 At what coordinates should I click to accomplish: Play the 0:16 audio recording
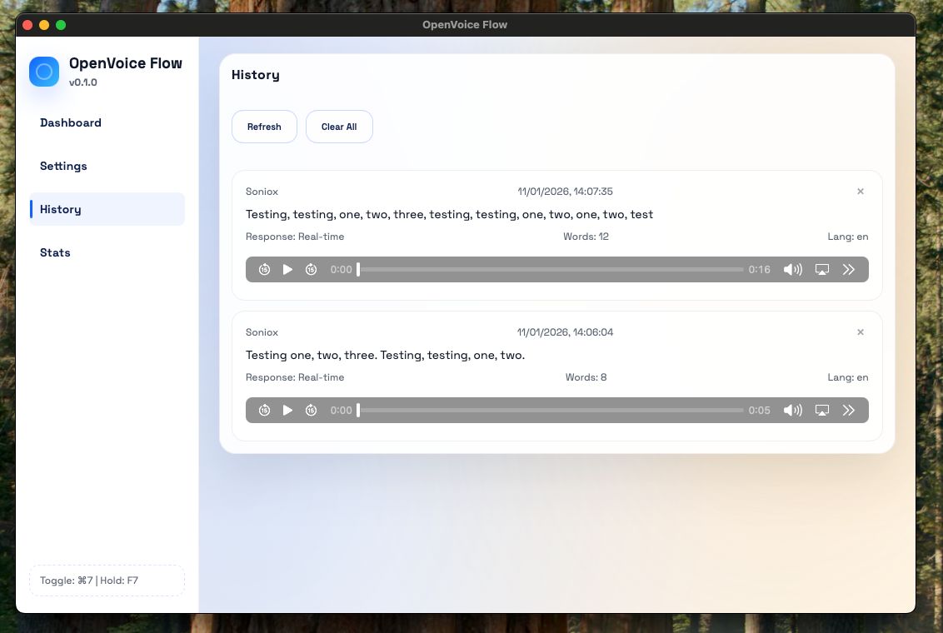click(287, 269)
